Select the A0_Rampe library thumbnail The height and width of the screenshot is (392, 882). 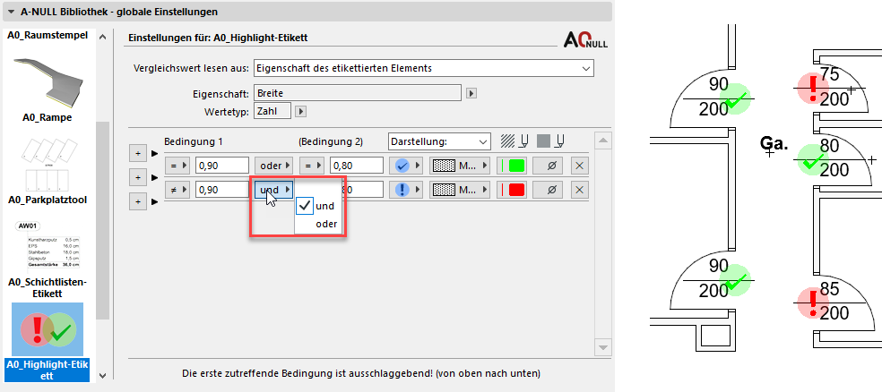click(48, 85)
